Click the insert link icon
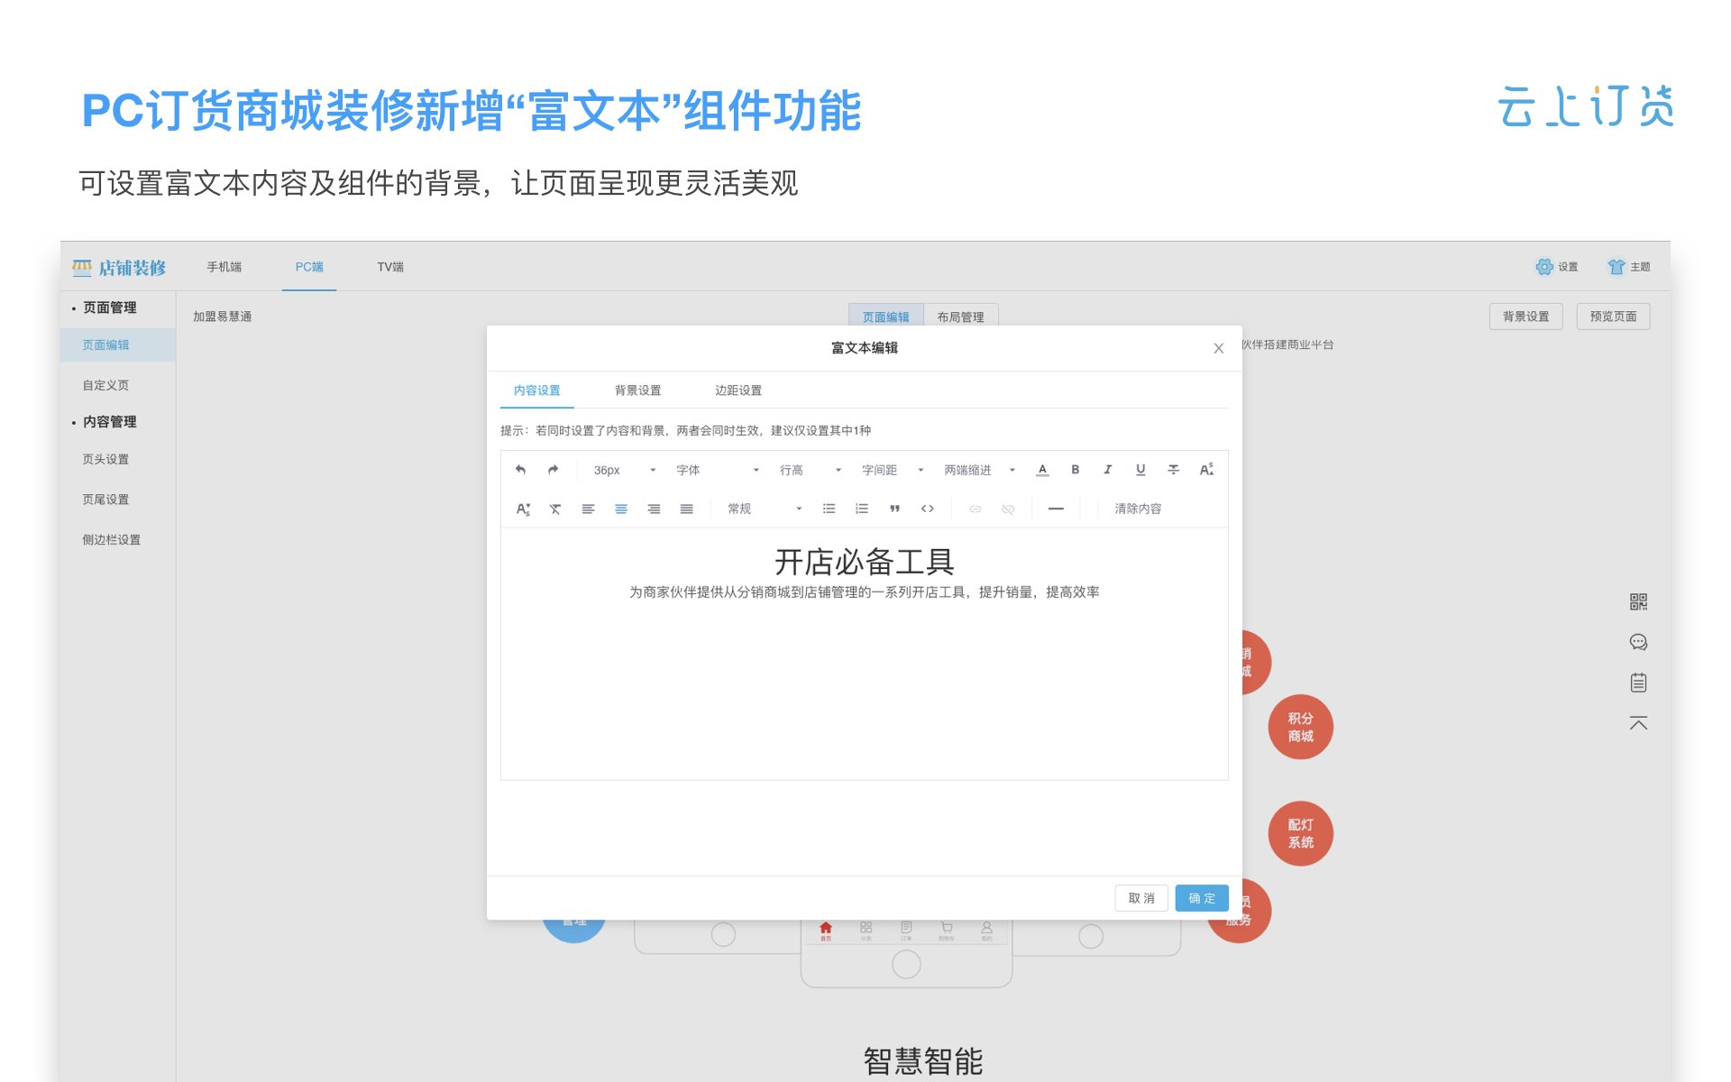Screen dimensions: 1731x1082 point(975,509)
